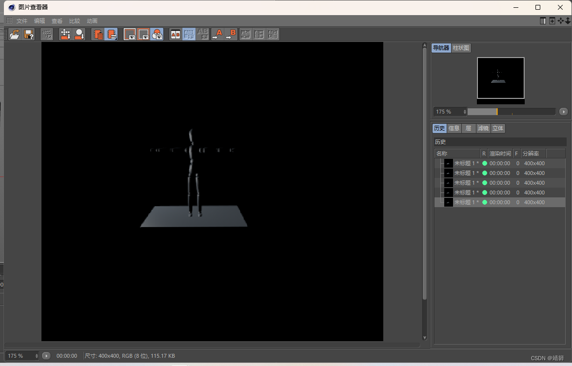Open the bottom-left 175 % zoom dropdown
This screenshot has width=572, height=366.
pyautogui.click(x=22, y=356)
